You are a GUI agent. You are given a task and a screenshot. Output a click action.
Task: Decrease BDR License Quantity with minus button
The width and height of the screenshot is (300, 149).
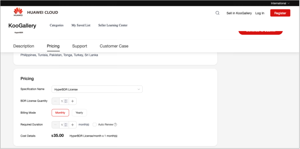pos(56,101)
